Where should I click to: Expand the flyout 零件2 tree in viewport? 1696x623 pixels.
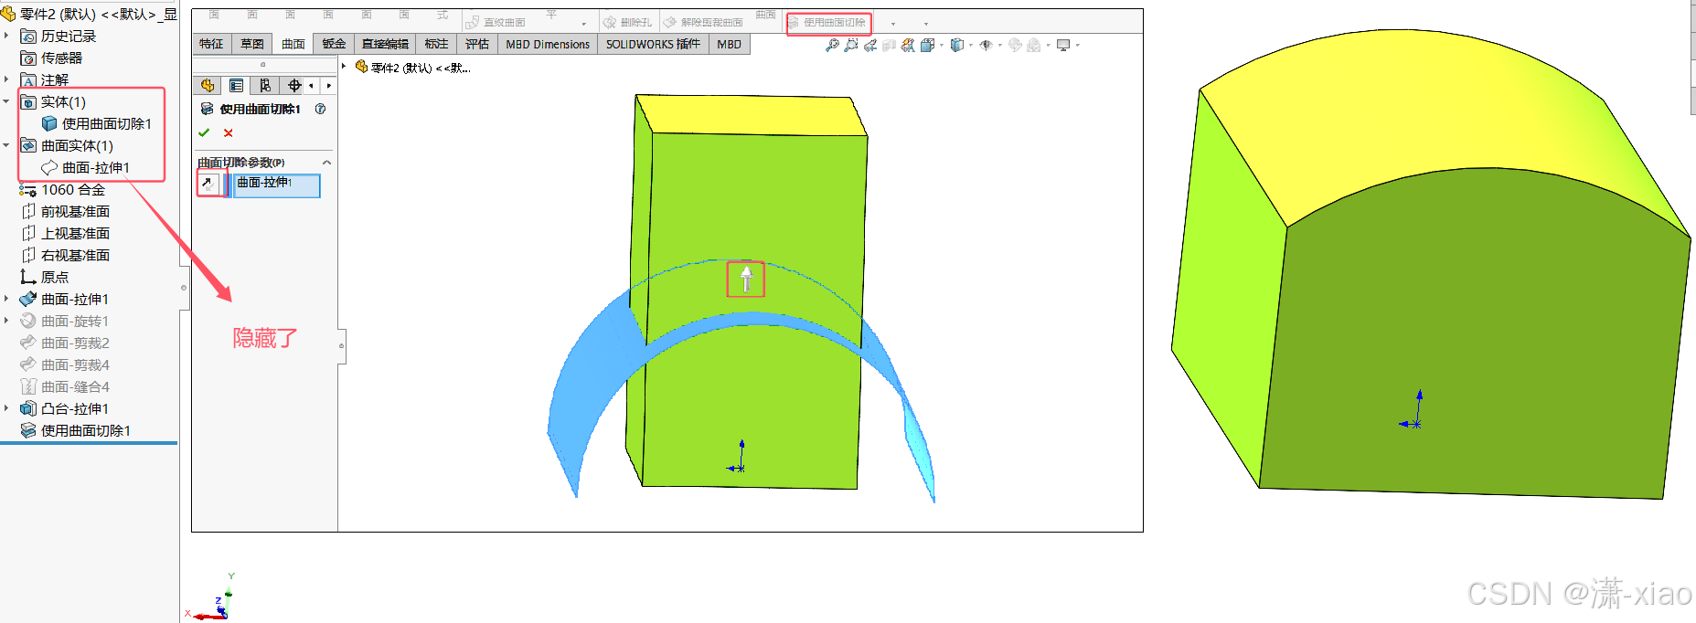344,67
